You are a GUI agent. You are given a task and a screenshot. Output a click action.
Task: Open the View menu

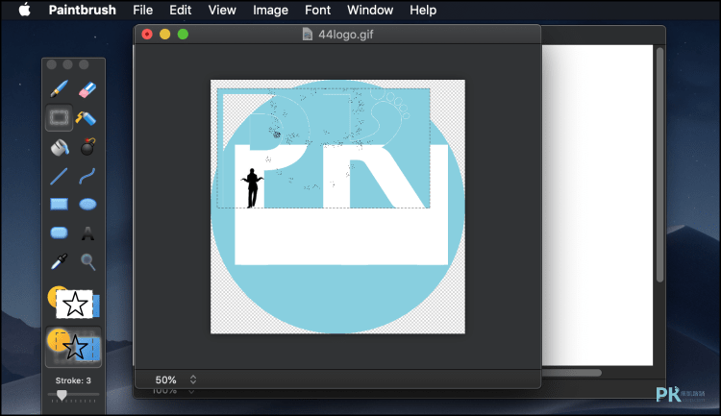[222, 10]
